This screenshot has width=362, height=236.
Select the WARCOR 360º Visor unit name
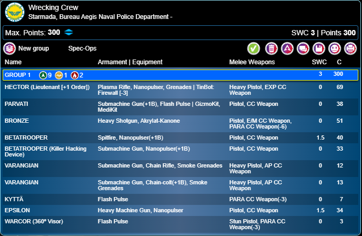tap(34, 221)
